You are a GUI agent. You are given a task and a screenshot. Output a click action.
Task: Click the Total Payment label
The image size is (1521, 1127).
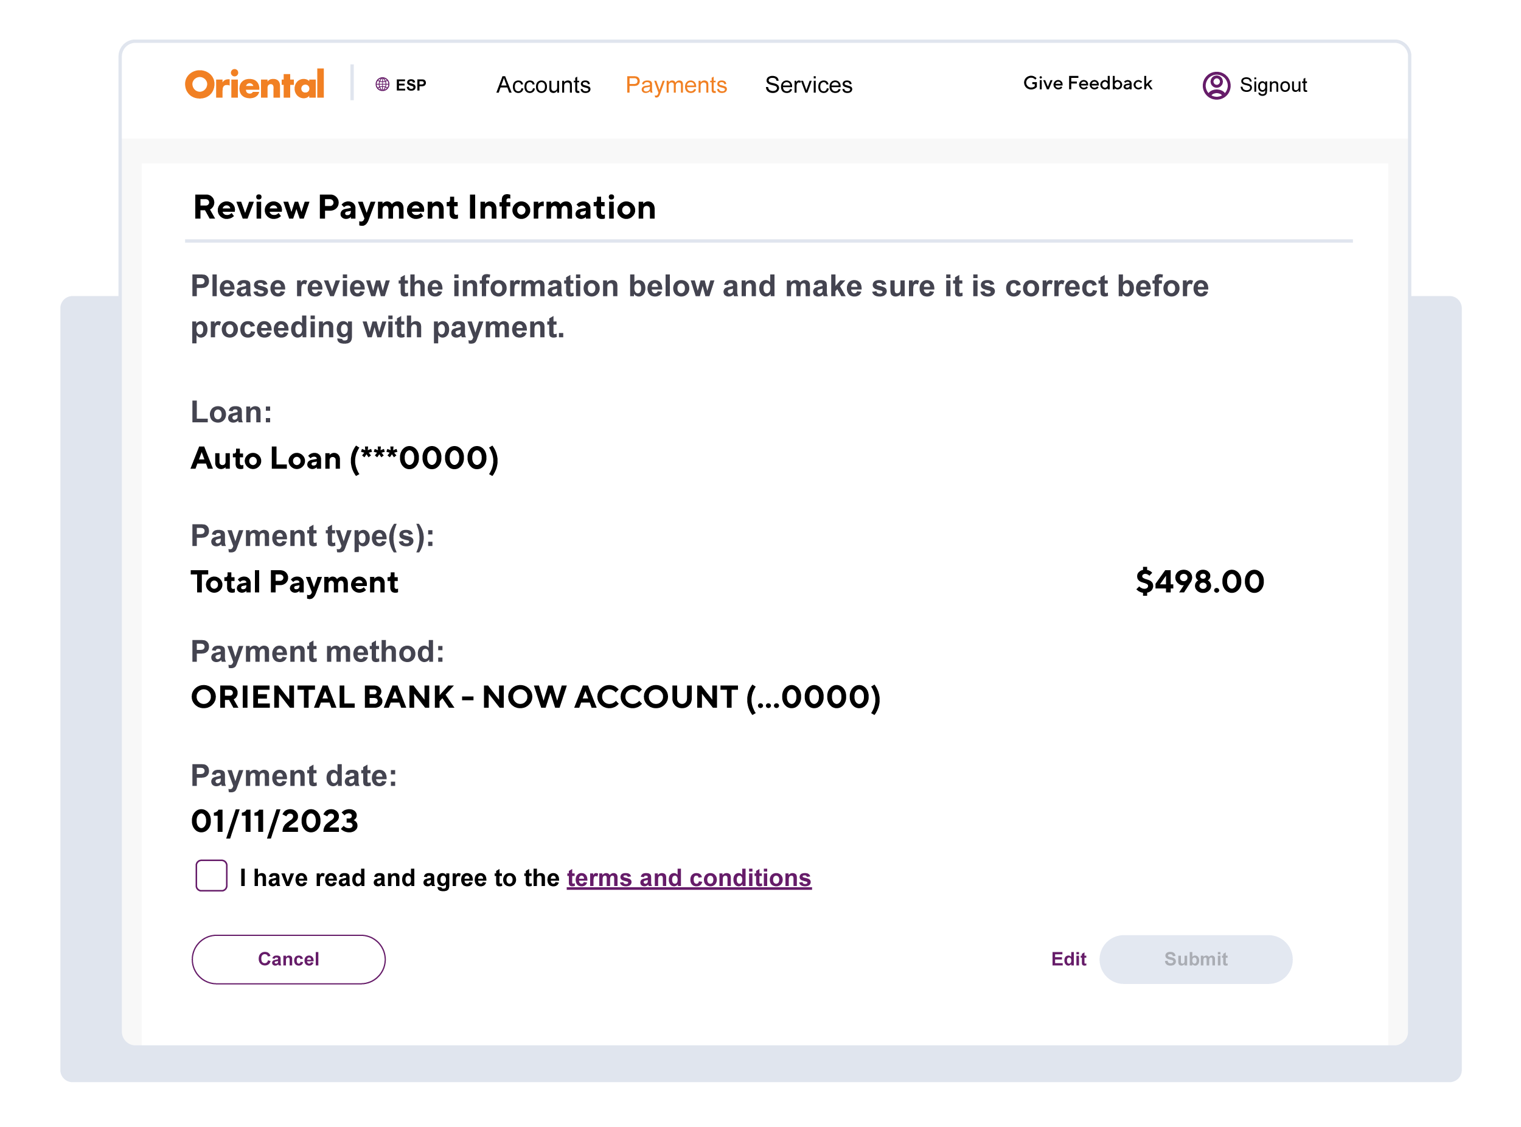coord(294,582)
